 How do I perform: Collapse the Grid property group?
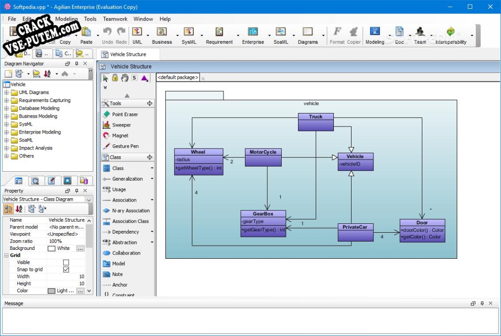7,255
